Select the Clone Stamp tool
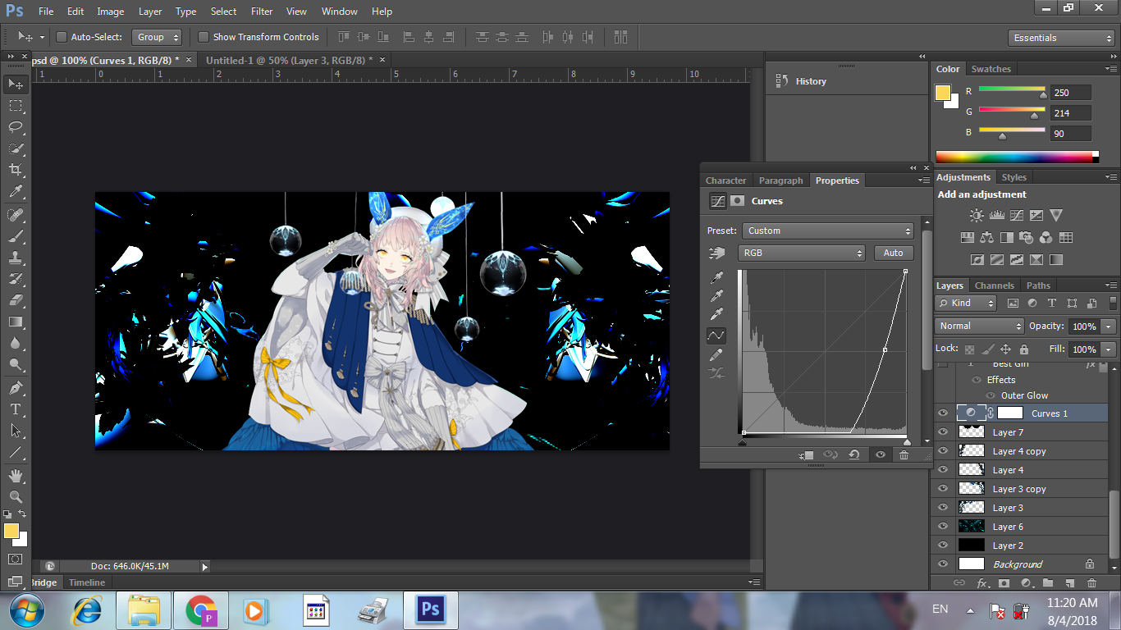Viewport: 1121px width, 630px height. point(16,257)
